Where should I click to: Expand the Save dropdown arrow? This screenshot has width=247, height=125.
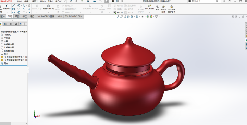coord(91,1)
